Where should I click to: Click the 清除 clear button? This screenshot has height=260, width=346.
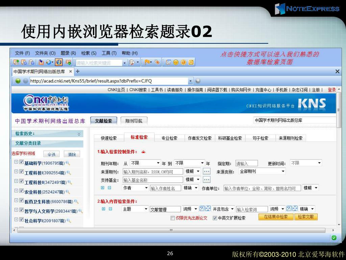pyautogui.click(x=72, y=154)
